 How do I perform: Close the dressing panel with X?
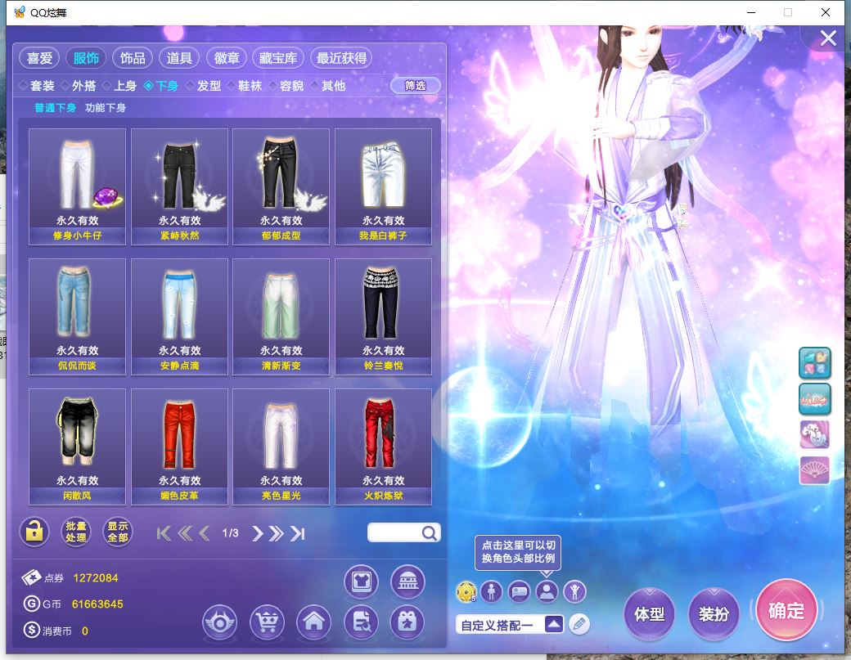828,38
